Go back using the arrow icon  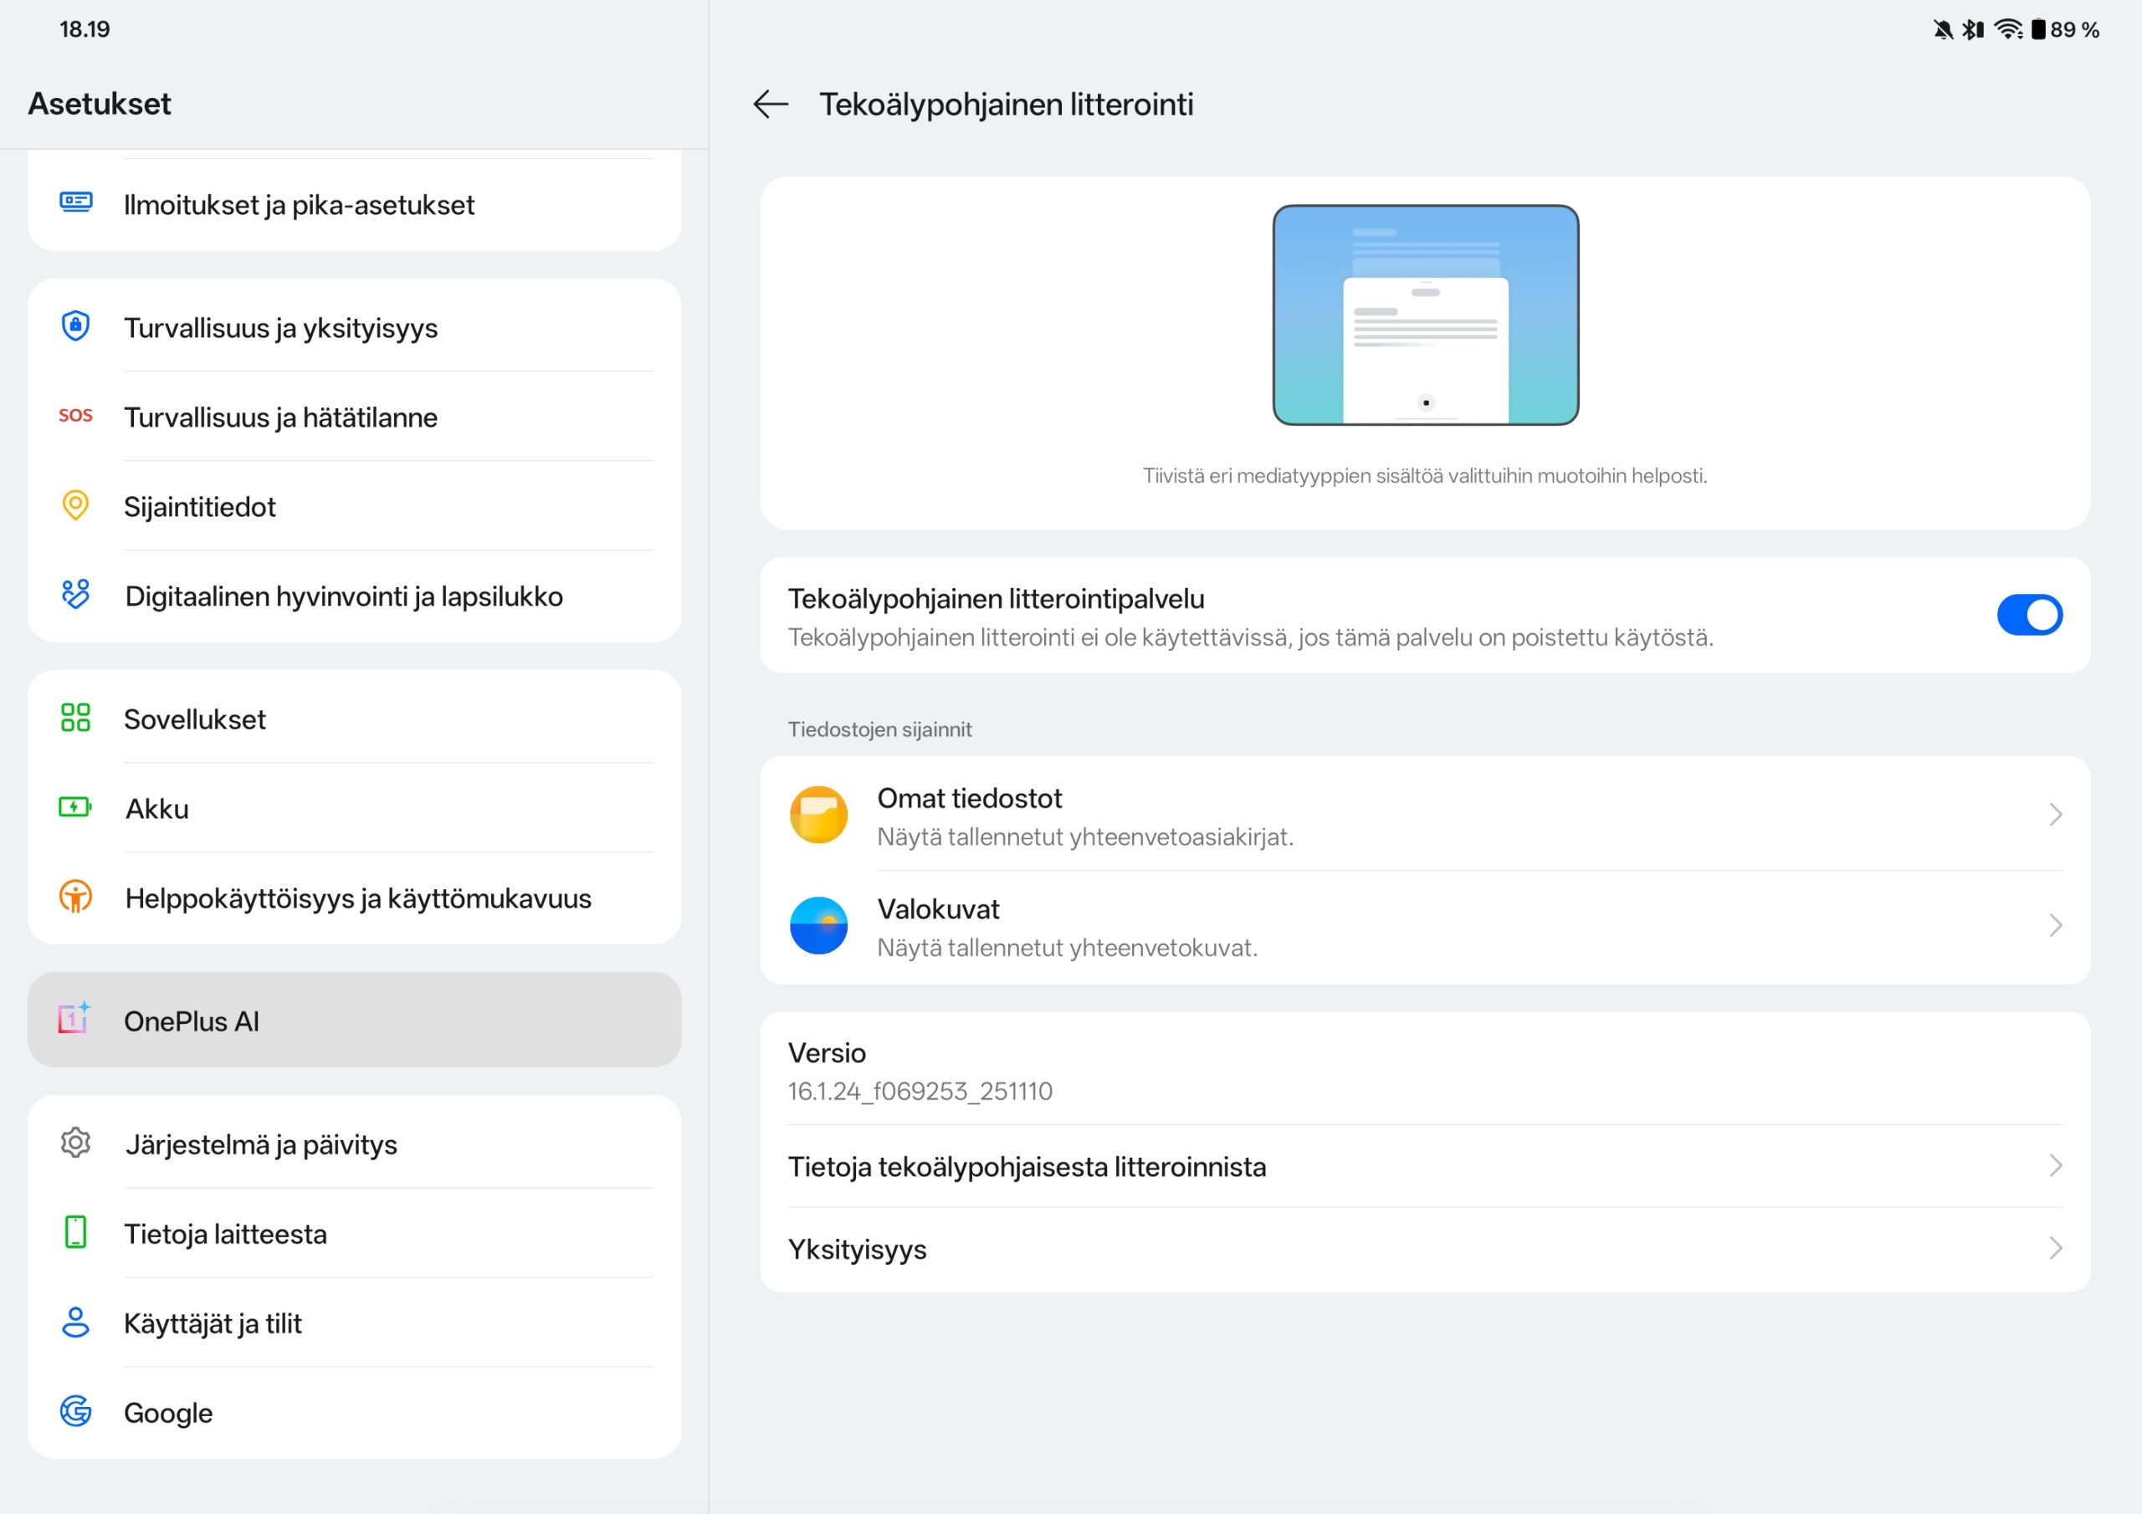point(771,104)
